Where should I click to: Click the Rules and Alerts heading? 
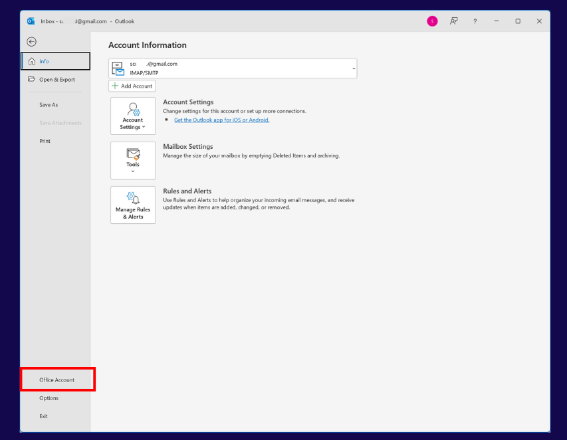click(187, 191)
